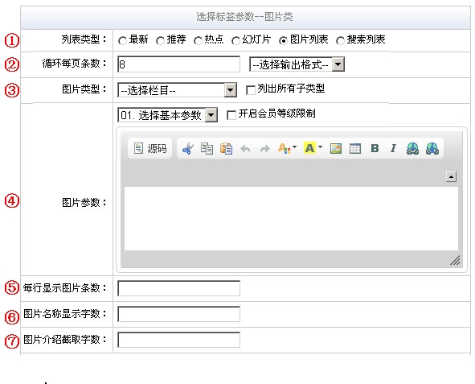Click the Insert link globe icon
The width and height of the screenshot is (475, 384).
(412, 149)
